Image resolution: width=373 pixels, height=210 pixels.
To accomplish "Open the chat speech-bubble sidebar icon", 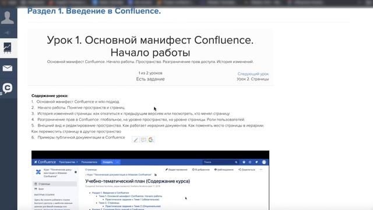I will [8, 88].
